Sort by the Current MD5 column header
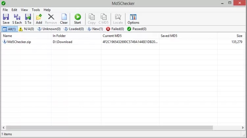This screenshot has height=138, width=247. (x=112, y=35)
